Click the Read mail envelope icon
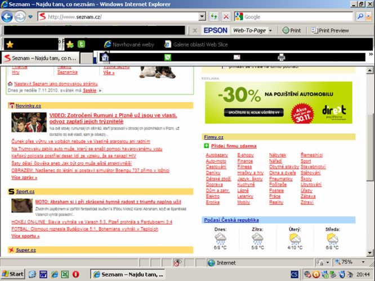 click(236, 57)
